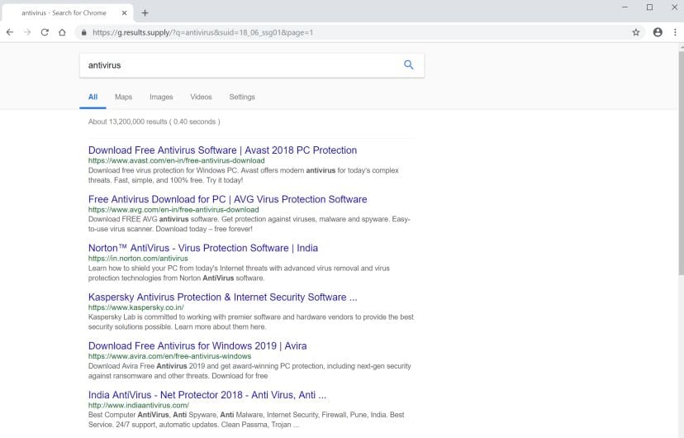684x438 pixels.
Task: Close the Chrome window
Action: click(x=674, y=7)
